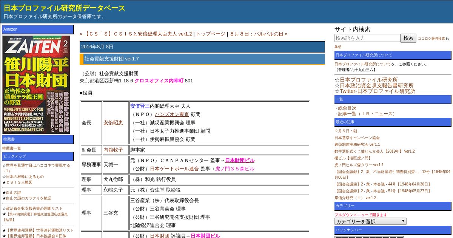This screenshot has height=238, width=453.
Task: Open the 安倍昭恵 name link
Action: tap(113, 122)
